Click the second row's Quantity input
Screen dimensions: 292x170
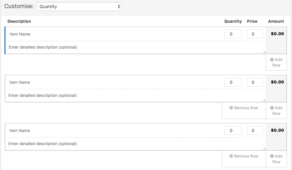point(233,82)
